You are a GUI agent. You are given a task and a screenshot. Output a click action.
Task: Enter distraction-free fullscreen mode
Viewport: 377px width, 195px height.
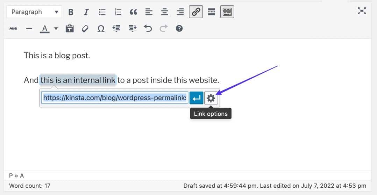(362, 11)
